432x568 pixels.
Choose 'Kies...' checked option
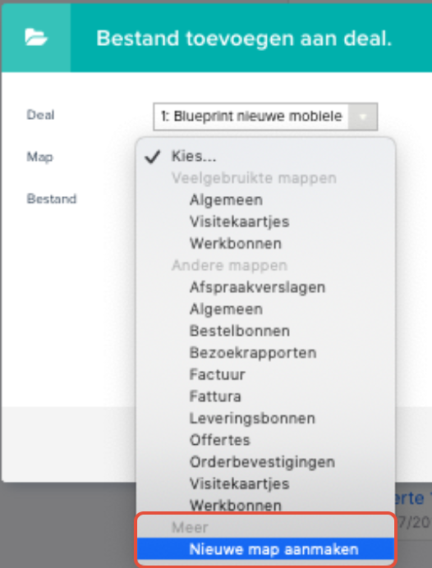265,157
